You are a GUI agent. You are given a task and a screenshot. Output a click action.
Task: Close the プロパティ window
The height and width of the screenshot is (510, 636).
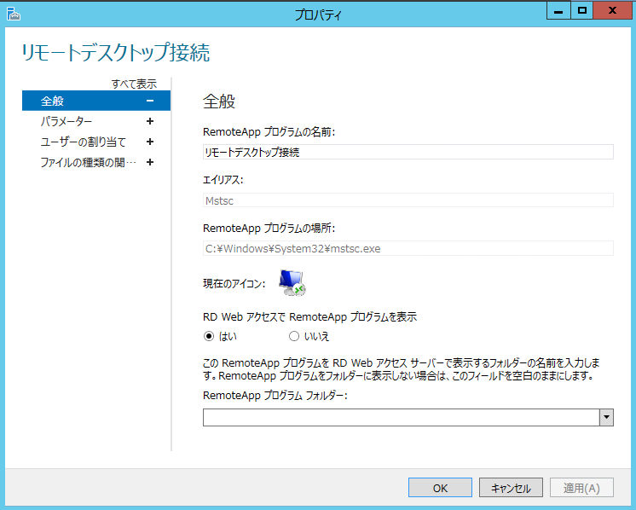[x=612, y=10]
